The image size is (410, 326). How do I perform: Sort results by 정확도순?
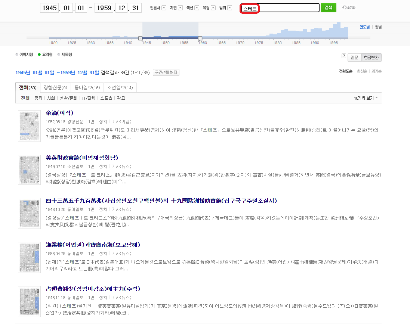coord(345,71)
